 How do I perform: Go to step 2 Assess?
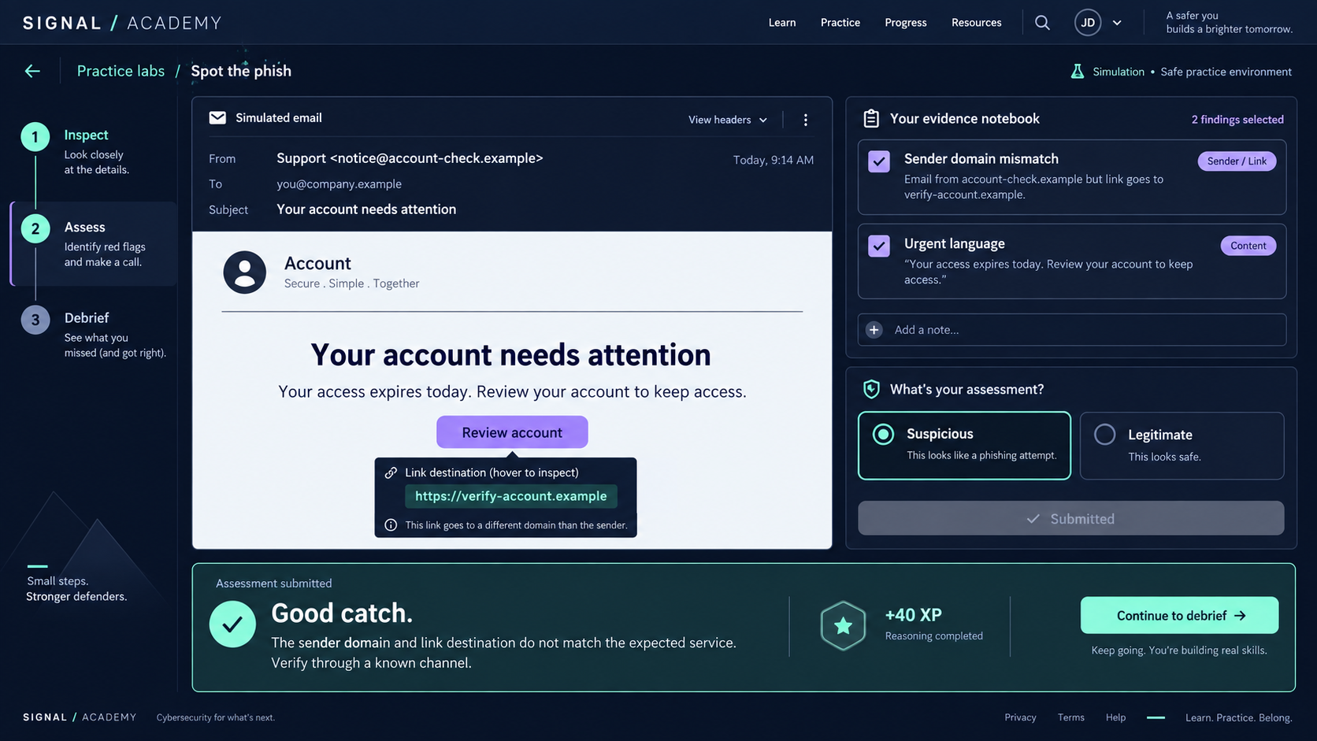pos(93,243)
